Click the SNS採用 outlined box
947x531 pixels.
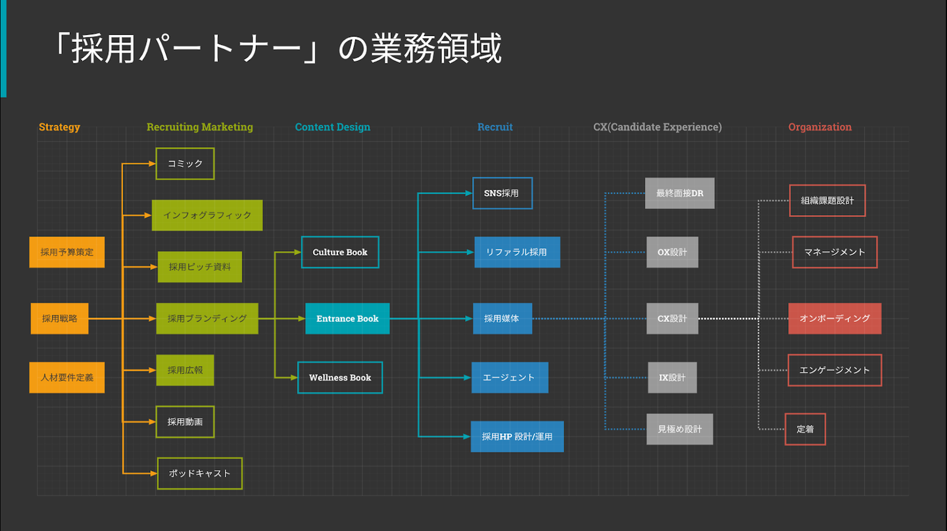point(502,193)
